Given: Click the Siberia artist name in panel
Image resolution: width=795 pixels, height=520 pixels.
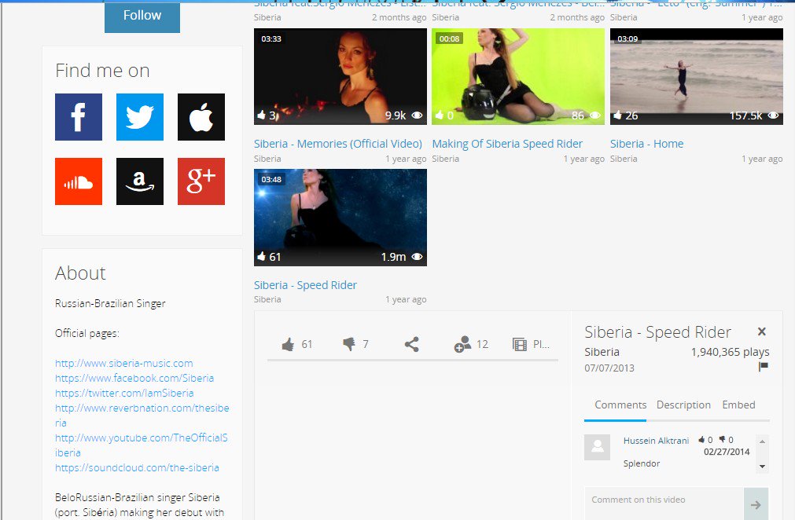Looking at the screenshot, I should tap(602, 352).
